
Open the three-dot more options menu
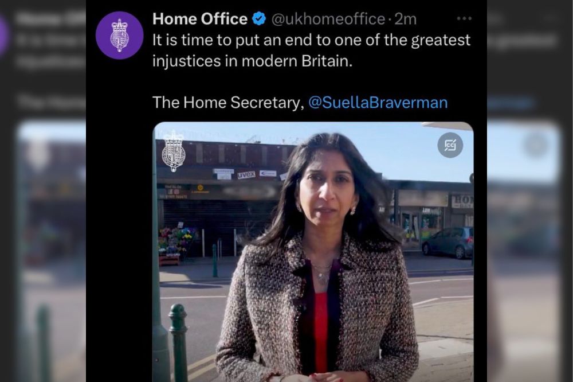point(464,18)
